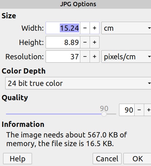Click the JPG Options title bar
151x166 pixels.
[75, 4]
